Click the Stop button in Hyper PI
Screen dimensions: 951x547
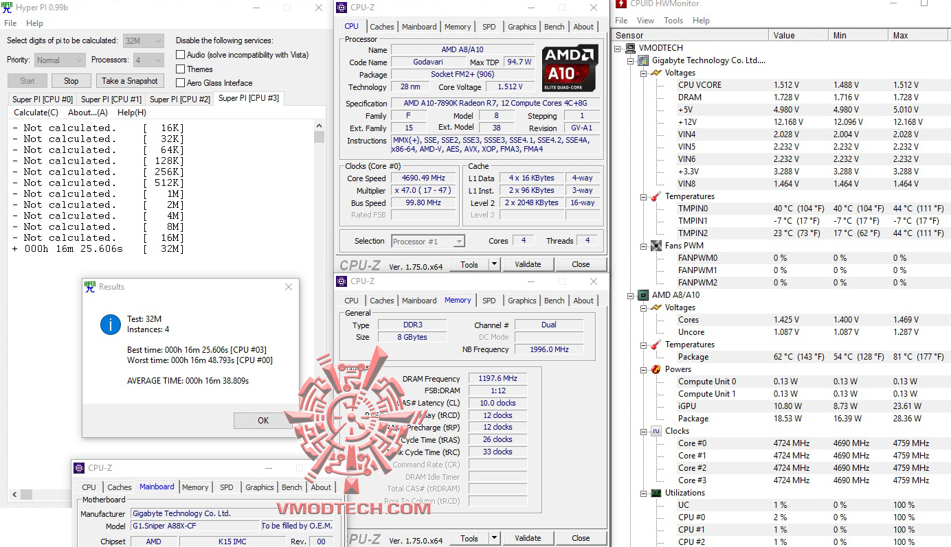point(71,81)
